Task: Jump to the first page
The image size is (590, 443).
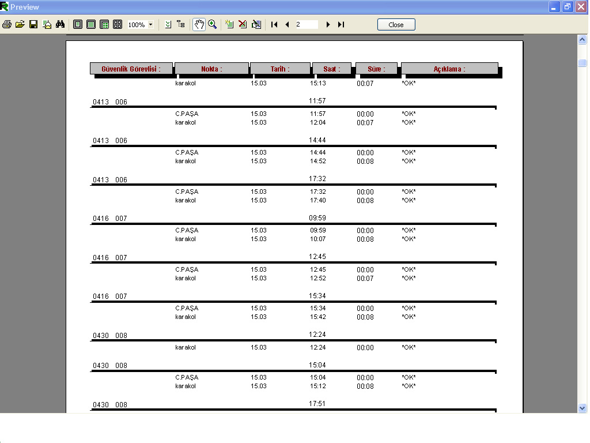Action: (x=274, y=24)
